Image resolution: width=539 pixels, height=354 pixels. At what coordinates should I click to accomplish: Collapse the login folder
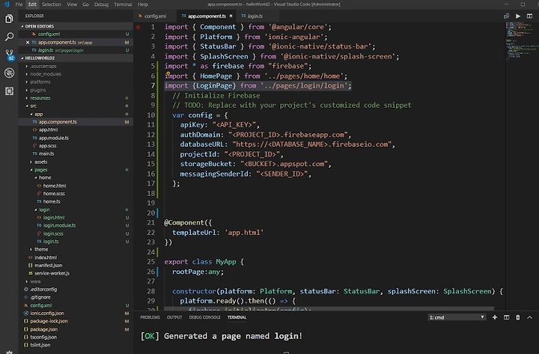point(44,210)
